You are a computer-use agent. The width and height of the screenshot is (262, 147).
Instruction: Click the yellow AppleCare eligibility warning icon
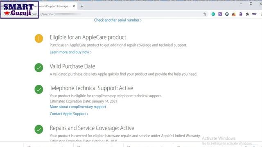tap(39, 38)
